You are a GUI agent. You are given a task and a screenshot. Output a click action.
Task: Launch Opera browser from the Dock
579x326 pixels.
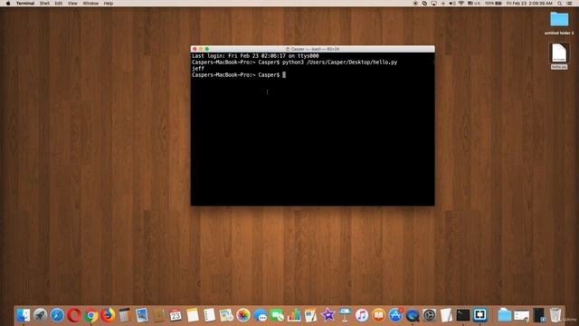tap(74, 315)
